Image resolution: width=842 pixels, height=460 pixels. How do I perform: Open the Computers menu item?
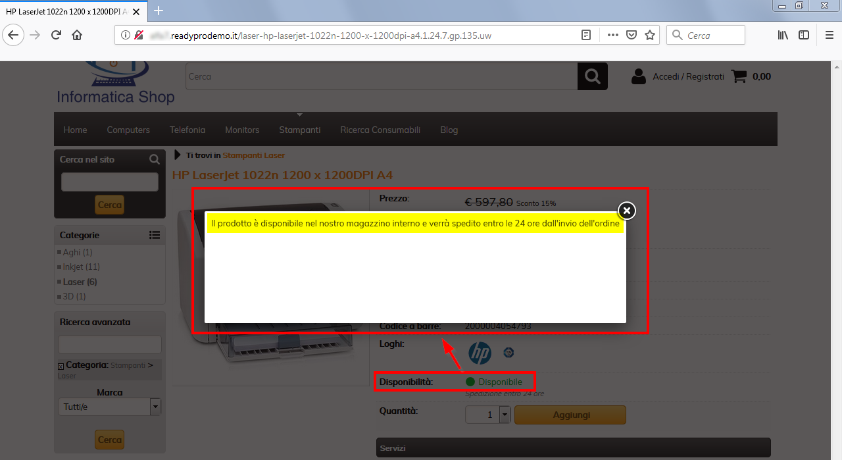coord(128,130)
